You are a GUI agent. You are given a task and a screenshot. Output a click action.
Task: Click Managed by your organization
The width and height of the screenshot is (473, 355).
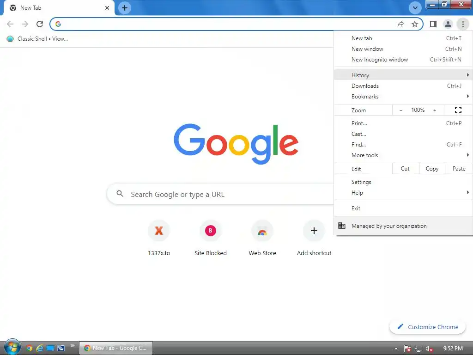403,226
